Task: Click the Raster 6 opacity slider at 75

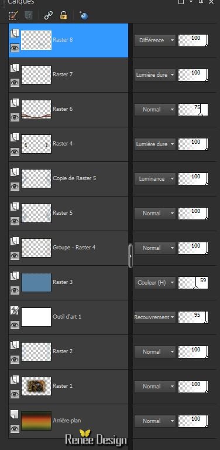Action: point(193,110)
